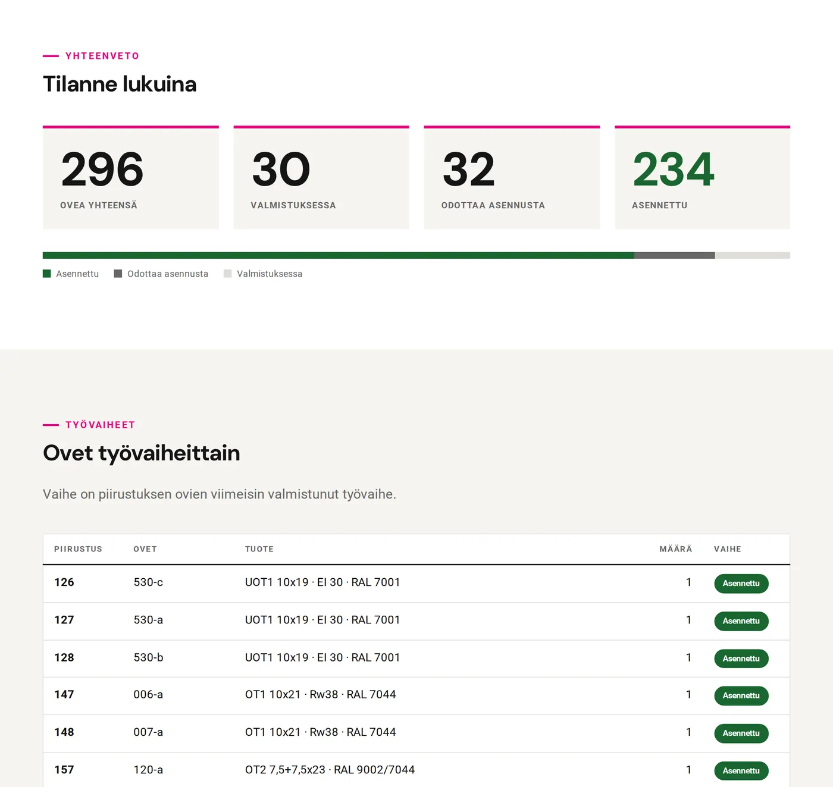Click the Asennettu badge in row 148
This screenshot has width=833, height=787.
tap(741, 733)
